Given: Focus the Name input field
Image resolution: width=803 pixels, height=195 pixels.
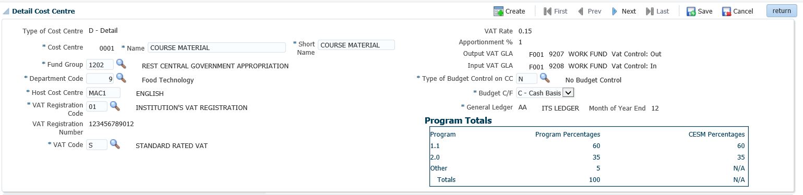Looking at the screenshot, I should (217, 47).
